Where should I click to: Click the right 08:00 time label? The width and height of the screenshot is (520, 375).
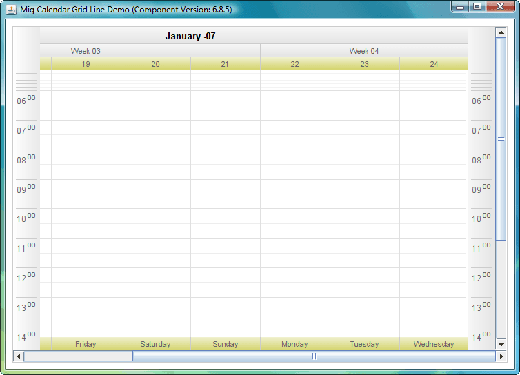pos(481,159)
